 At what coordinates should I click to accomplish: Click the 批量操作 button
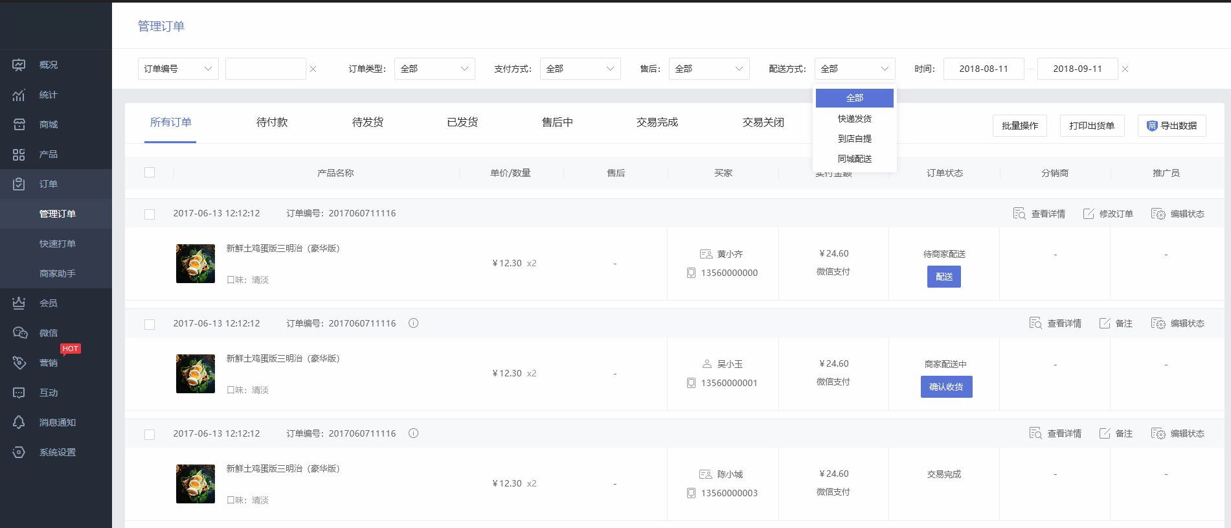1020,126
